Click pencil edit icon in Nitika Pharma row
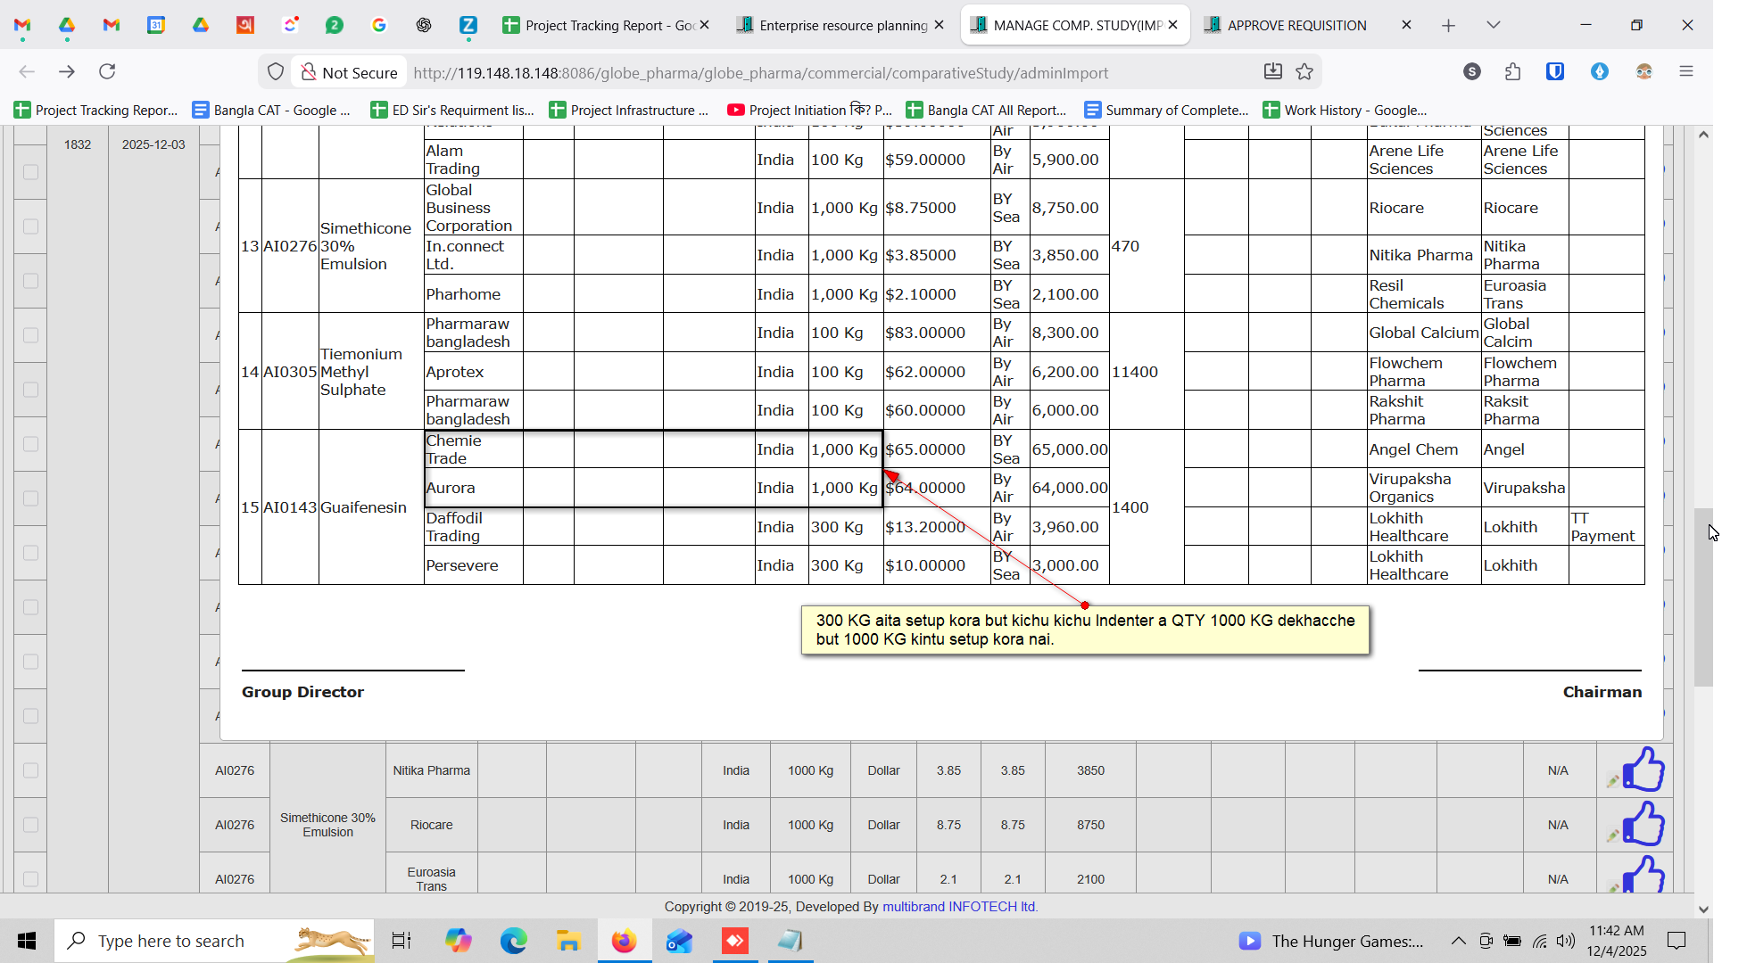 [x=1612, y=781]
